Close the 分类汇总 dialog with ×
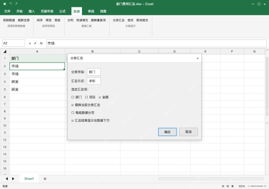The image size is (269, 189). 198,58
